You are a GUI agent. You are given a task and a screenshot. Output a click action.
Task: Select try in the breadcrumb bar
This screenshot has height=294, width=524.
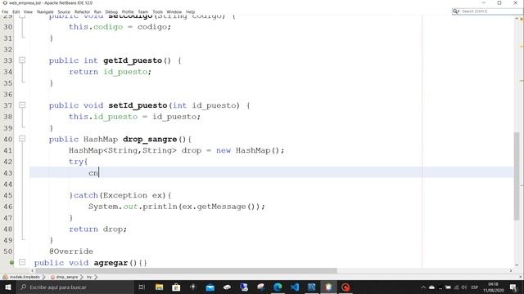point(89,277)
